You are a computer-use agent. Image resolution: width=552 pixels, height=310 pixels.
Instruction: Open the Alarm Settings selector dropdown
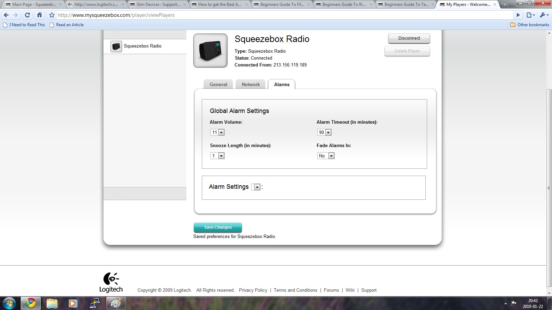click(x=257, y=187)
